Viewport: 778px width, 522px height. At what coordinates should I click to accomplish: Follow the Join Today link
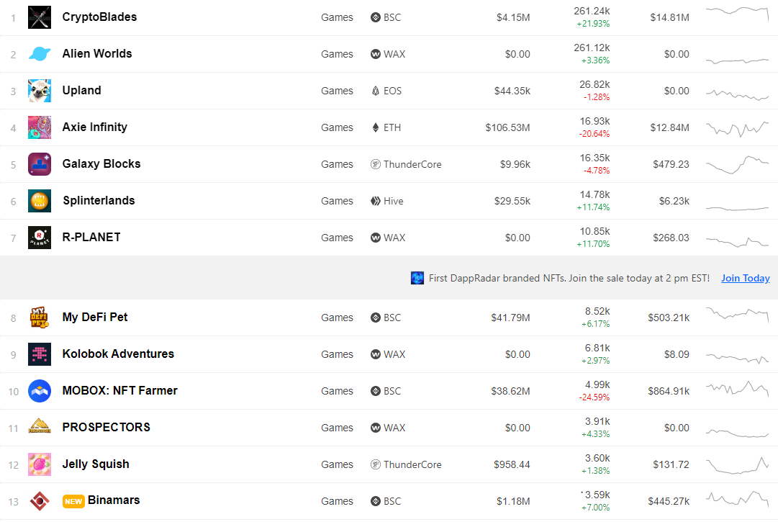[x=745, y=279]
